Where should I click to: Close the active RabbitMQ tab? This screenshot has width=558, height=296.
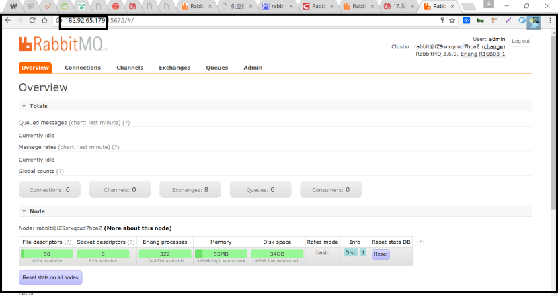coord(452,6)
